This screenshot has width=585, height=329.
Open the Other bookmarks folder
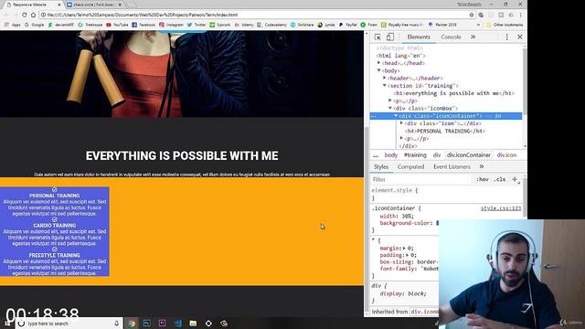click(505, 25)
